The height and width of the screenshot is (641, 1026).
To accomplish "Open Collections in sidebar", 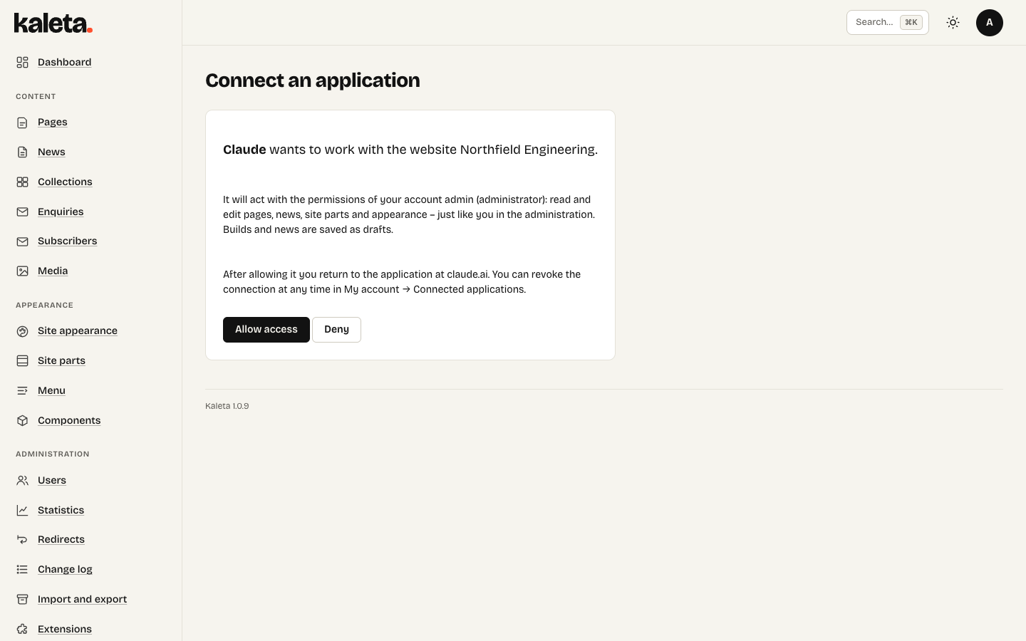I will click(x=65, y=182).
